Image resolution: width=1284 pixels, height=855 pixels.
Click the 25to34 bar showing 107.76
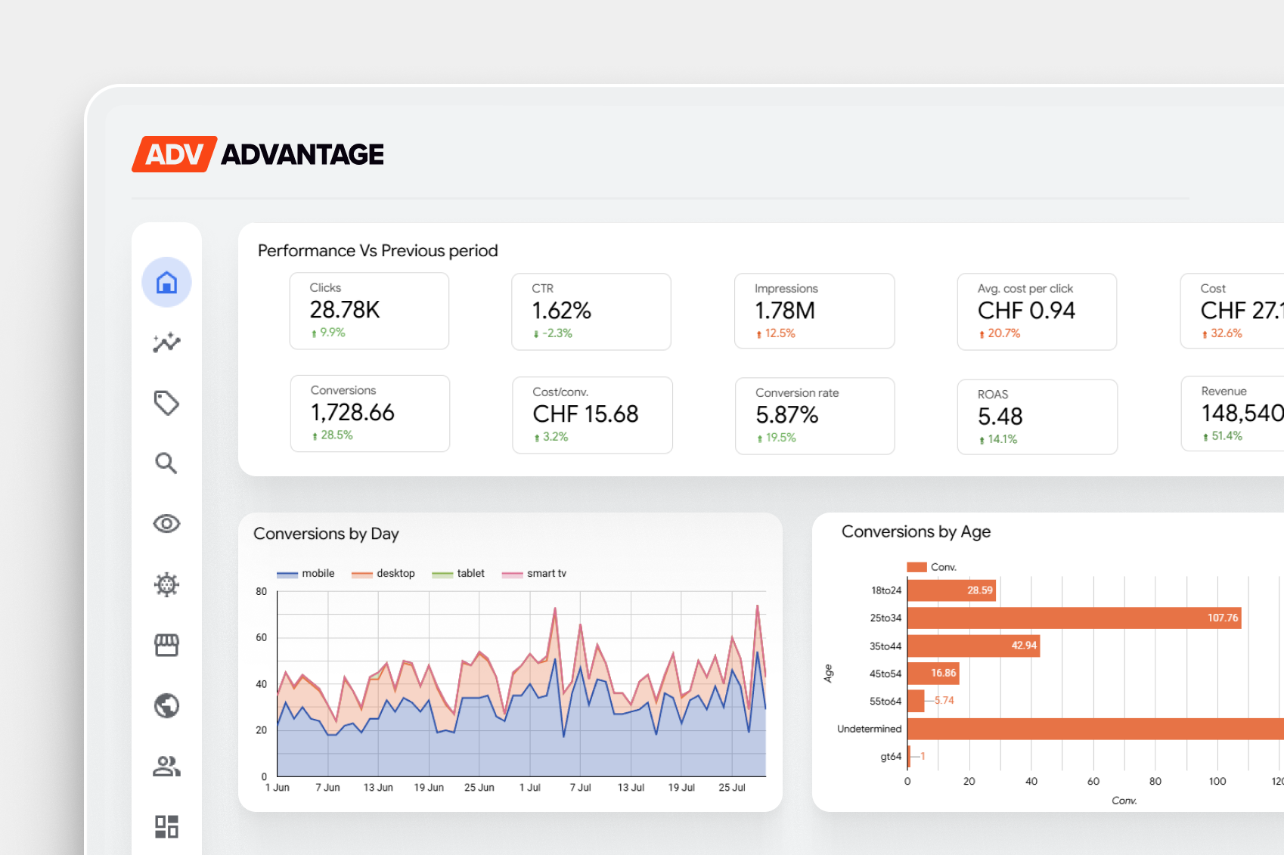pos(1074,618)
